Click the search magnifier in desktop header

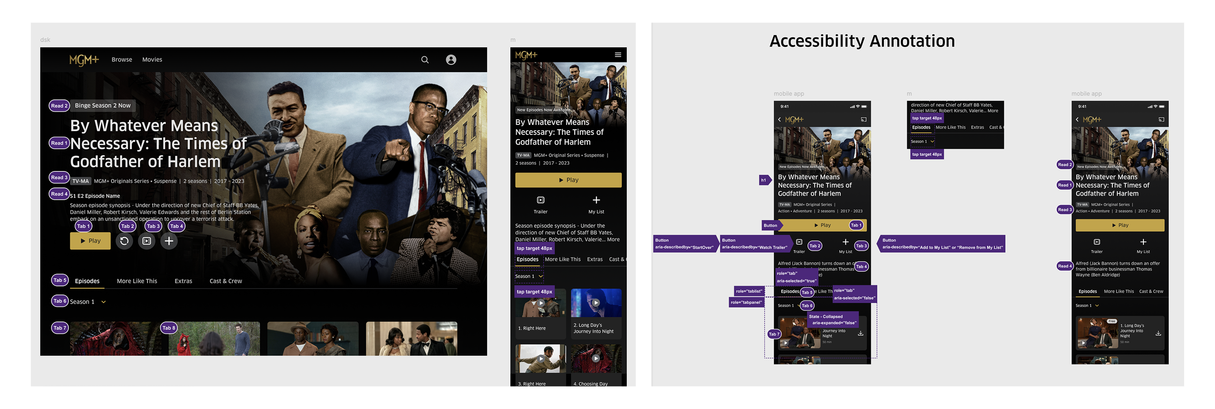(425, 60)
